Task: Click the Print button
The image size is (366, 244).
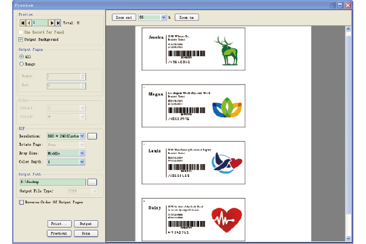Action: [x=59, y=224]
